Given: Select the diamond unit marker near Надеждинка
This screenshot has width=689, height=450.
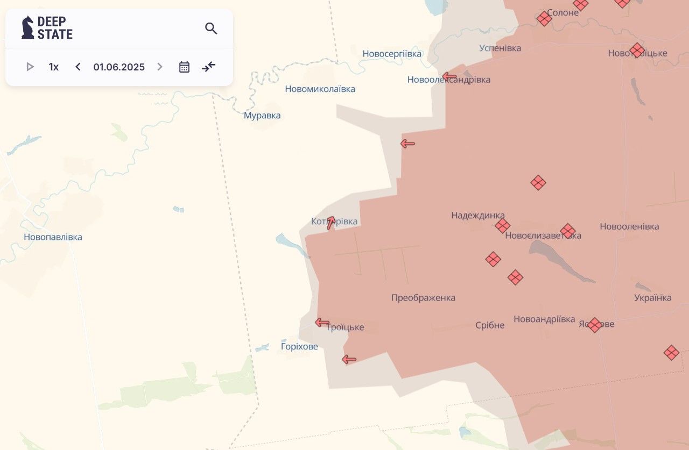Looking at the screenshot, I should 502,226.
